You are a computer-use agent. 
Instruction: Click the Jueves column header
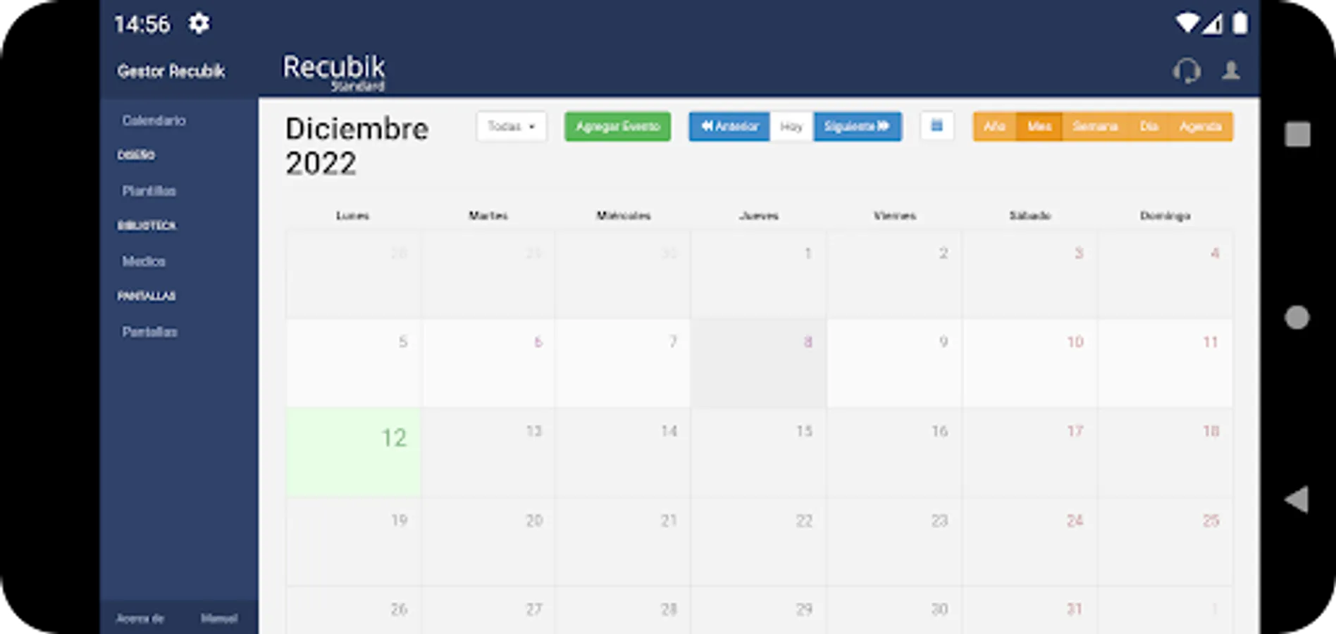[759, 216]
